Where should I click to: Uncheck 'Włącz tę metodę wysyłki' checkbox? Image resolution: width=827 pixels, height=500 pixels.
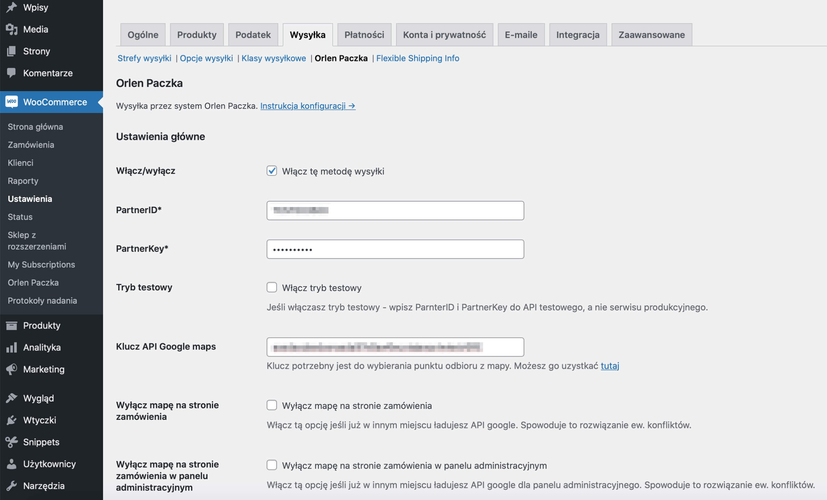click(x=272, y=171)
